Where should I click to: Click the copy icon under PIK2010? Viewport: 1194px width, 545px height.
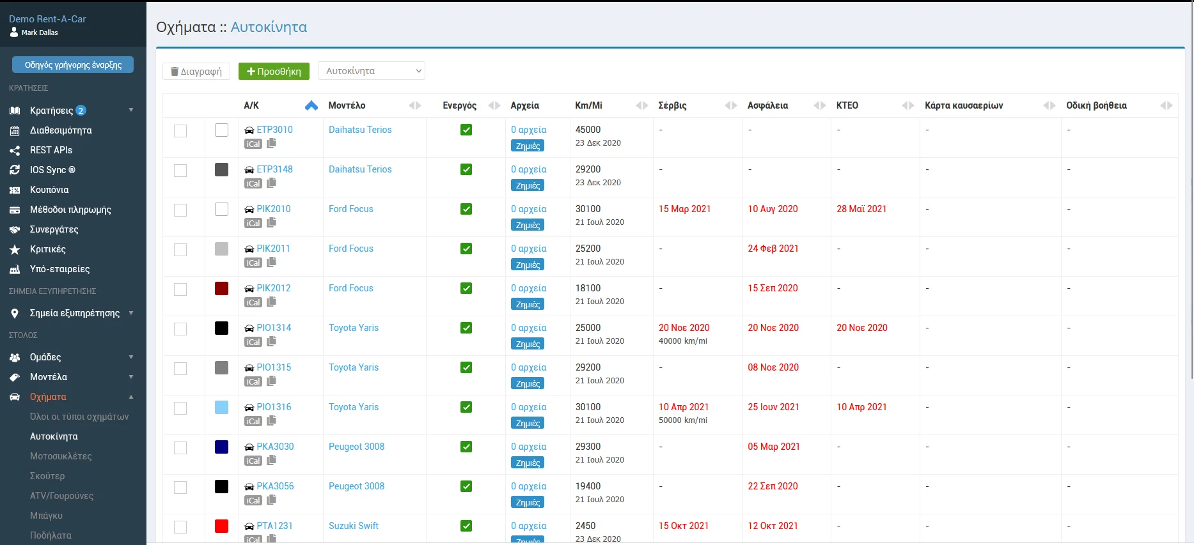pyautogui.click(x=272, y=222)
